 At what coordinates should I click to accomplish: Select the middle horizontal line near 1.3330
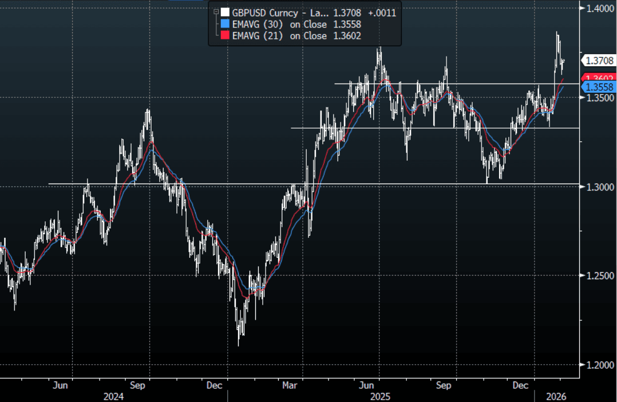[435, 128]
